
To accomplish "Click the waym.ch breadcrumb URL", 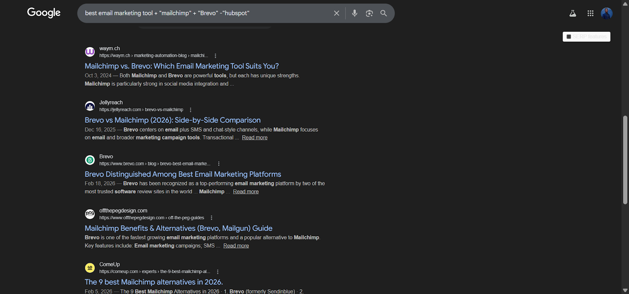I will [x=154, y=56].
